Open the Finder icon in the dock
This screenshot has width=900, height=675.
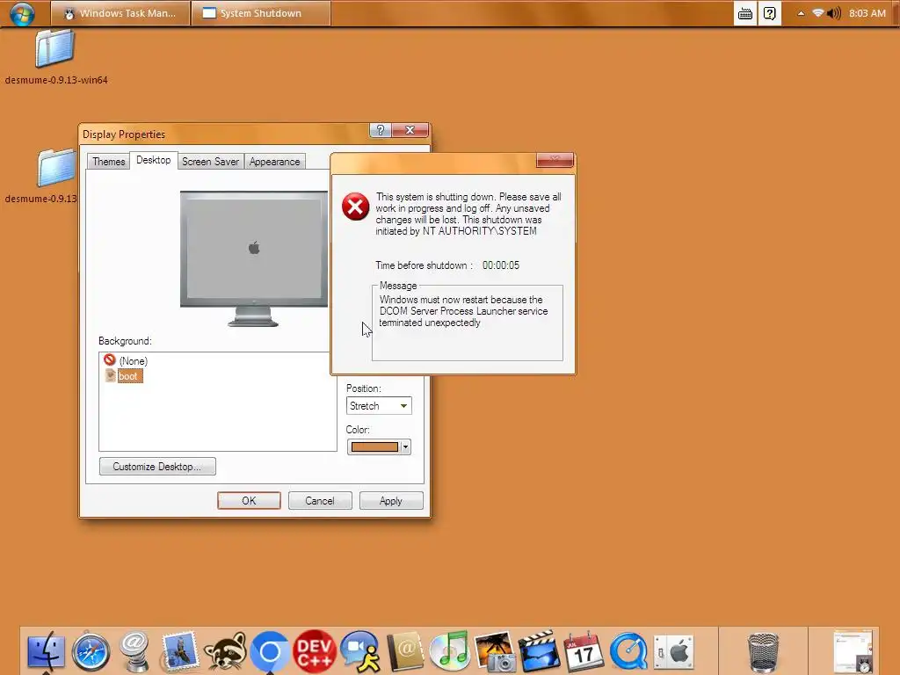(x=46, y=651)
